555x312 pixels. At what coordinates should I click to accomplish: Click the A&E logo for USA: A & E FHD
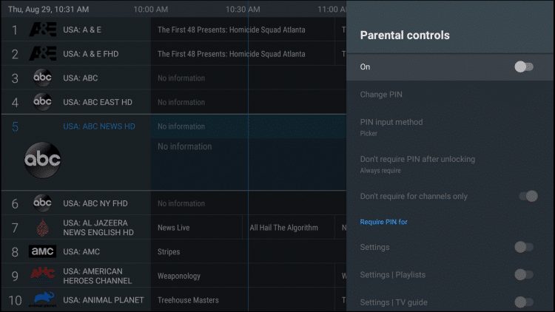pos(42,54)
